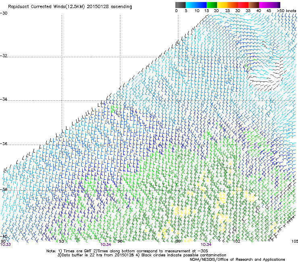Click the green 15-20 knots legend swatch
298x262 pixels.
[212, 5]
